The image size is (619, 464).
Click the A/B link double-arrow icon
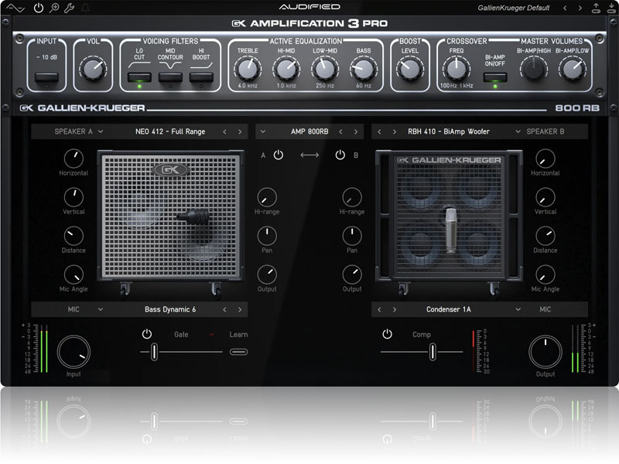tap(309, 155)
